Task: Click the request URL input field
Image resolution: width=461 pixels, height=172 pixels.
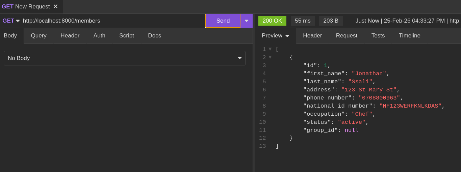Action: tap(111, 21)
